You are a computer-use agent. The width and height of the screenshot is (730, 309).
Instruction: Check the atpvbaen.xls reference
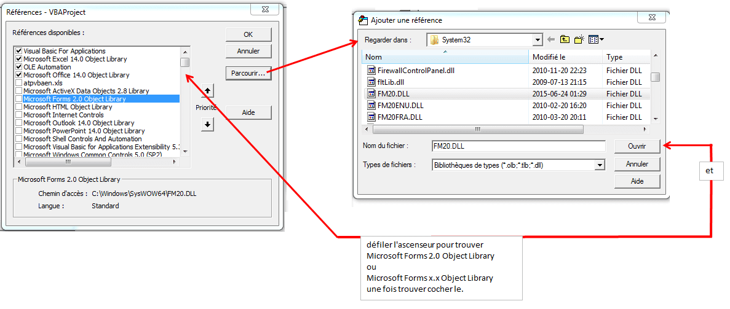click(x=18, y=83)
